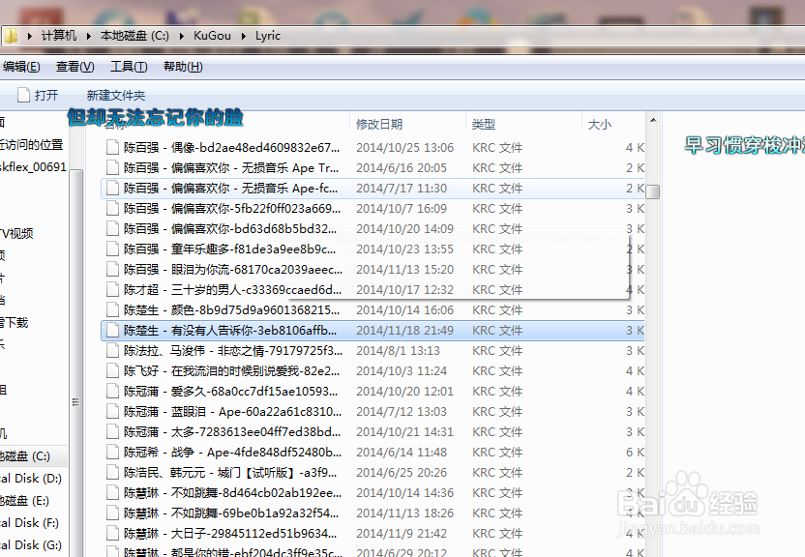This screenshot has width=805, height=557.
Task: Sort by 修改日期 column header
Action: pos(379,124)
